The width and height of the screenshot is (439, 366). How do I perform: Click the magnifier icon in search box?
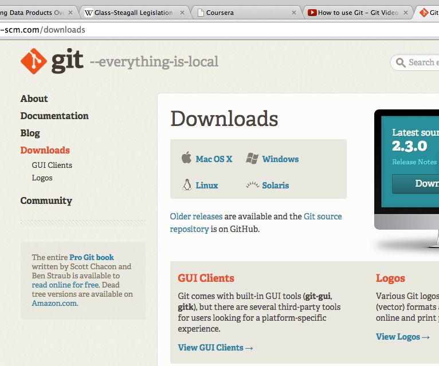[401, 62]
